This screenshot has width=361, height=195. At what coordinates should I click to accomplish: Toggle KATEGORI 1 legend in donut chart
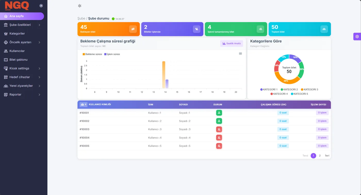269,90
